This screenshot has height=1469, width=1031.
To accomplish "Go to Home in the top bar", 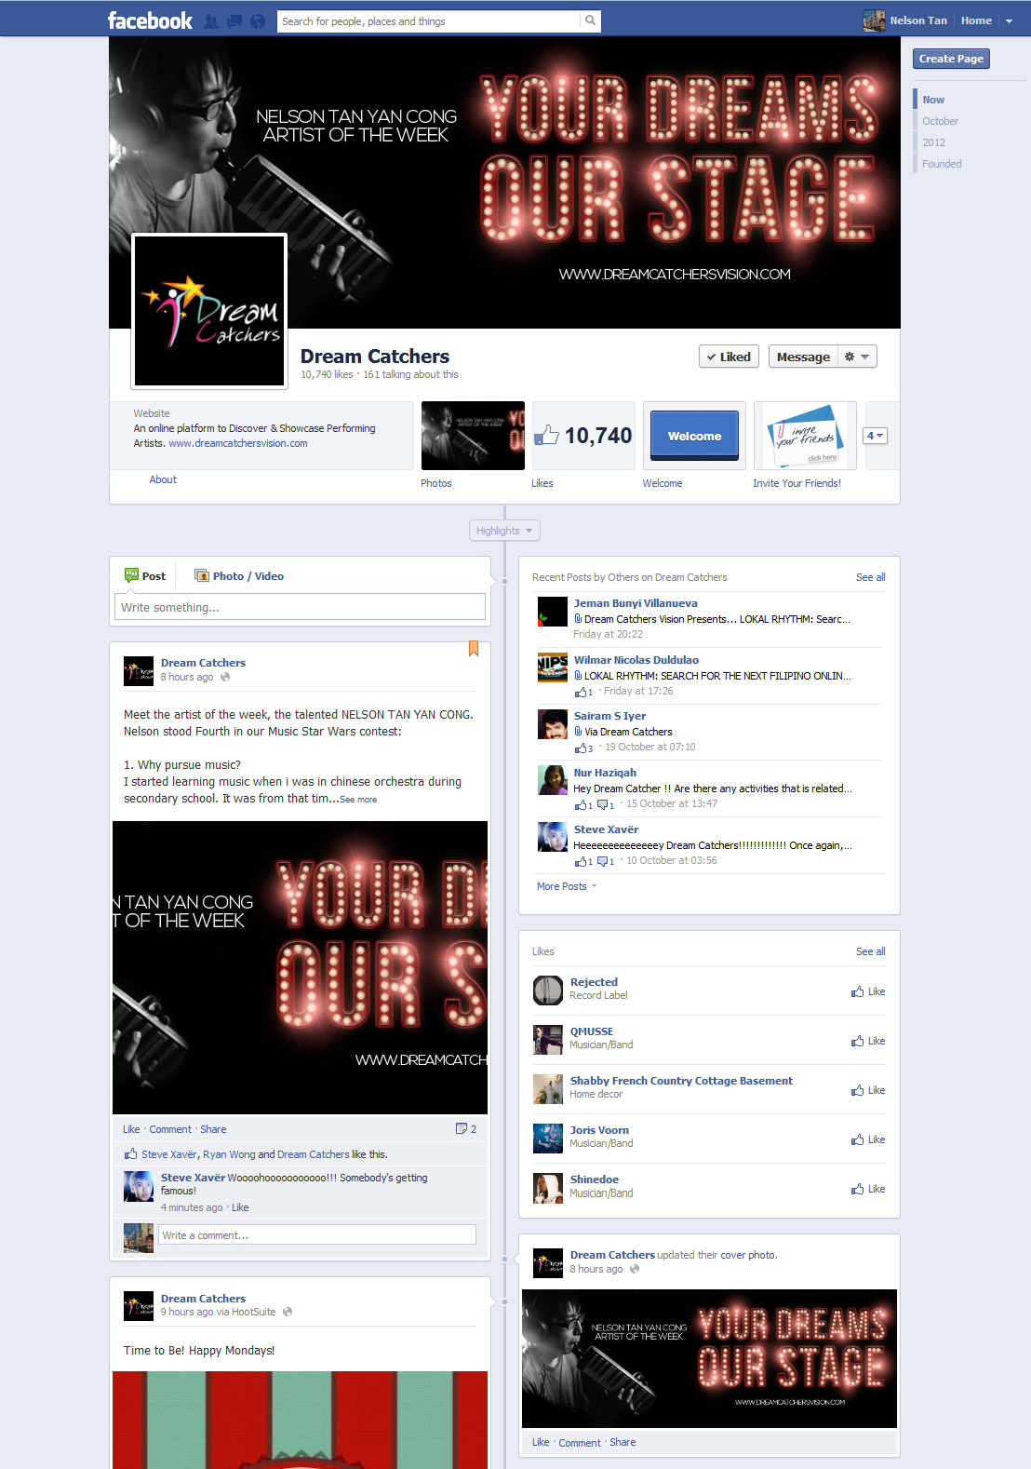I will click(976, 20).
